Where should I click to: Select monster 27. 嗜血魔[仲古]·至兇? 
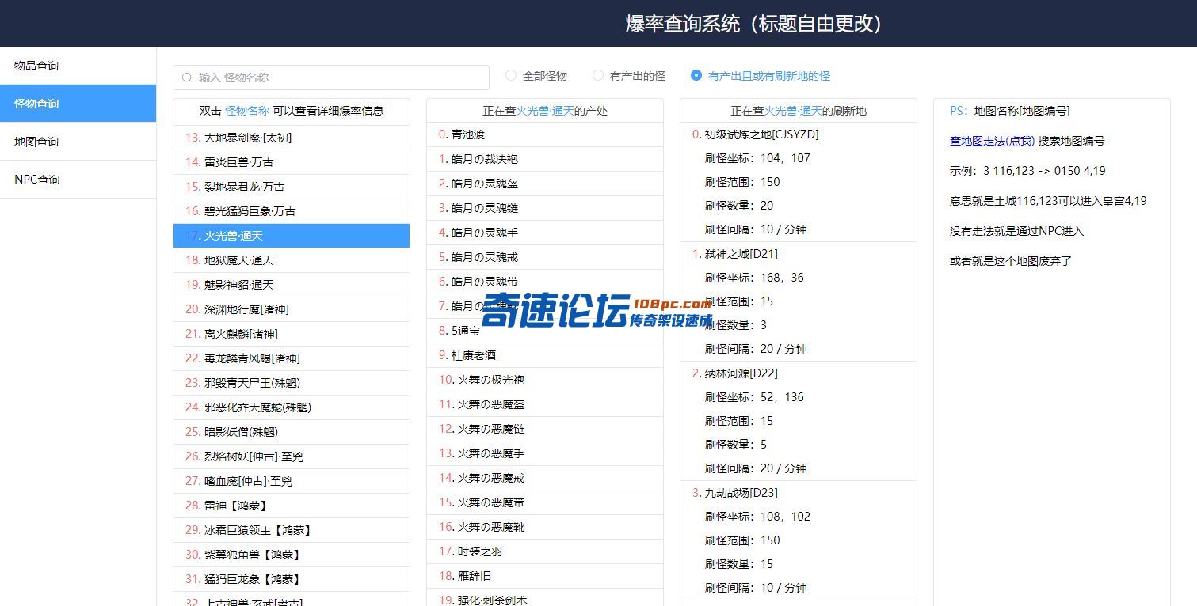pos(292,481)
